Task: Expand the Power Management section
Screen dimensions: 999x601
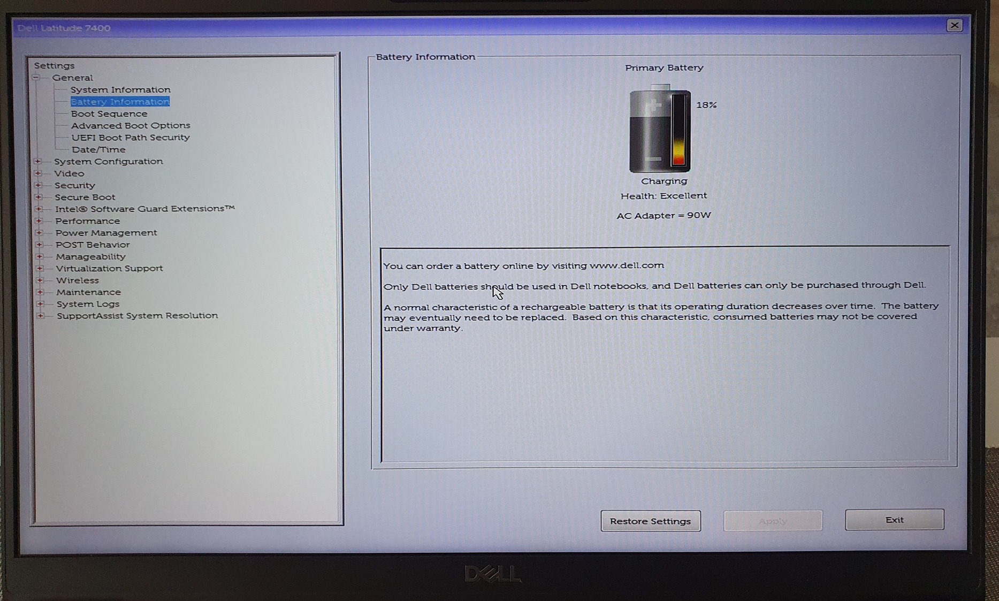Action: tap(40, 233)
